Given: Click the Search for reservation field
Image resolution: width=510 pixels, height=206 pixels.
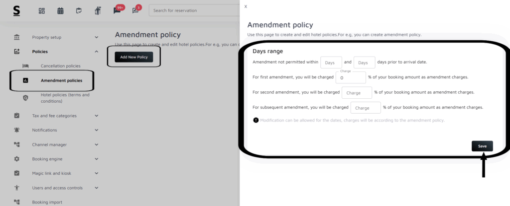Looking at the screenshot, I should click(192, 10).
